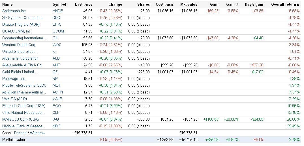Click the Deposit cash link
The width and height of the screenshot is (304, 146).
click(20, 133)
